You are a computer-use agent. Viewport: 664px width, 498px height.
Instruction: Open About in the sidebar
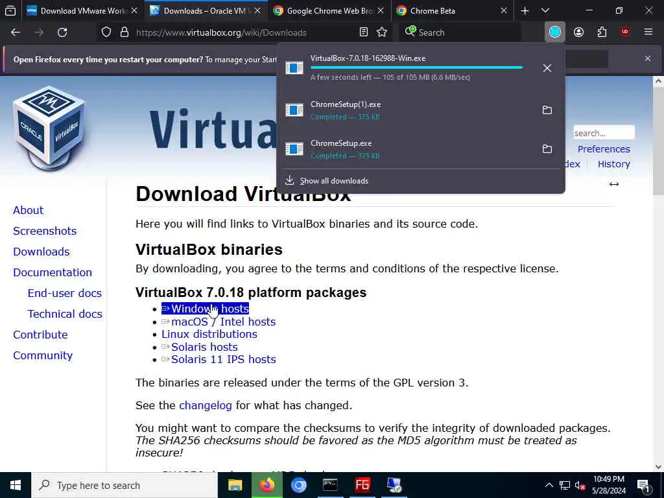pyautogui.click(x=29, y=210)
